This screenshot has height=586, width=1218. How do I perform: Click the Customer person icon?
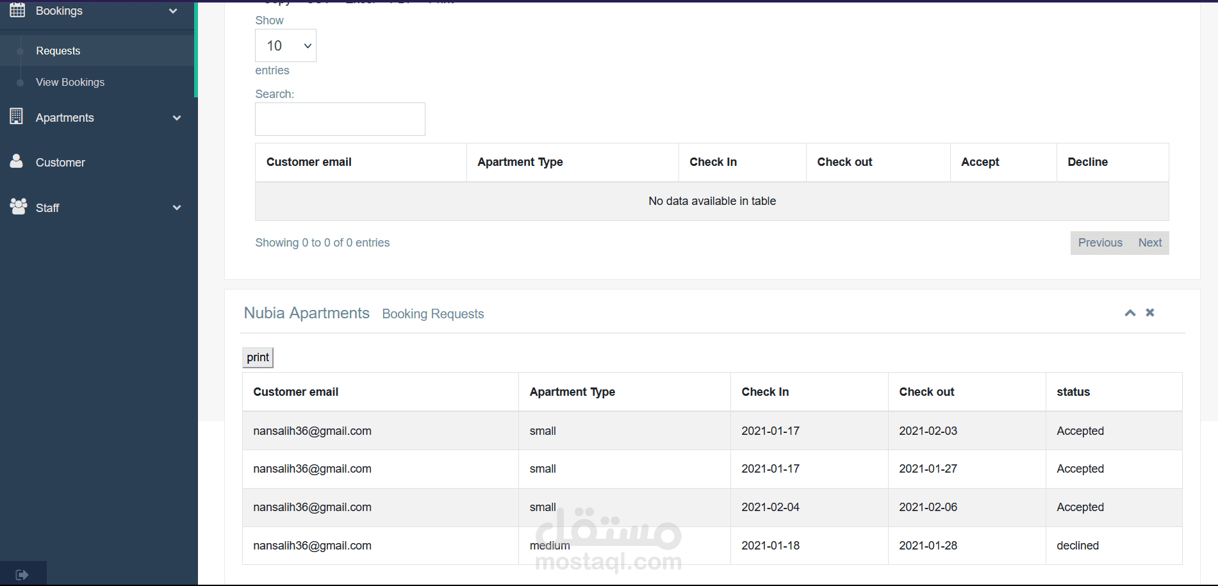17,161
